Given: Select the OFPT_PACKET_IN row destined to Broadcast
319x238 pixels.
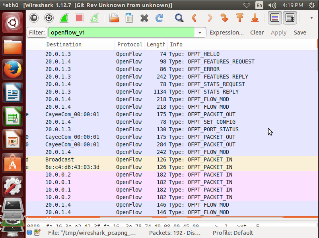Looking at the screenshot, I should [x=171, y=160].
